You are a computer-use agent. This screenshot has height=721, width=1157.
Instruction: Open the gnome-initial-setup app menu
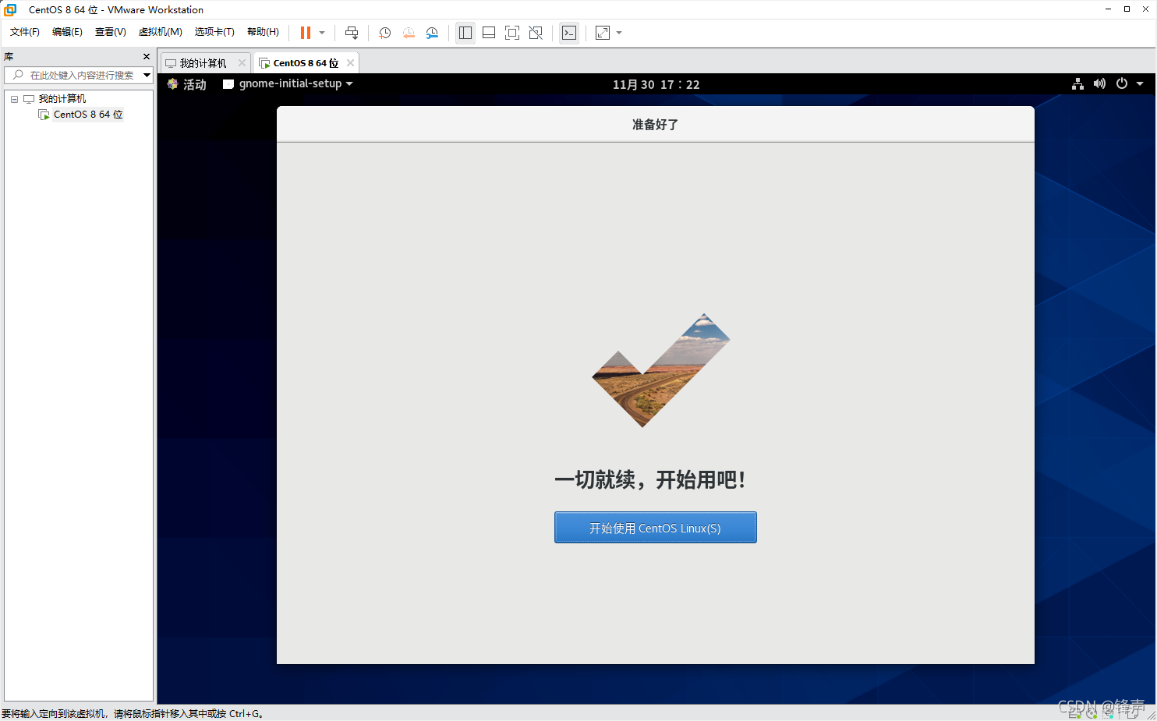(288, 83)
